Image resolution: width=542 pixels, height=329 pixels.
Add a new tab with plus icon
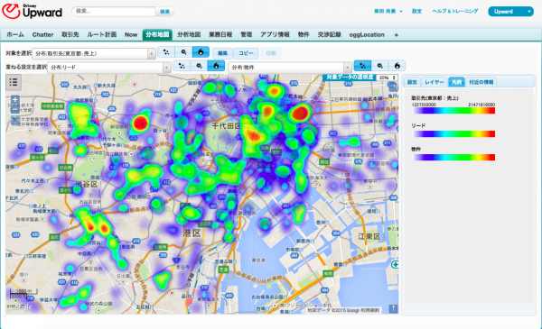click(397, 35)
